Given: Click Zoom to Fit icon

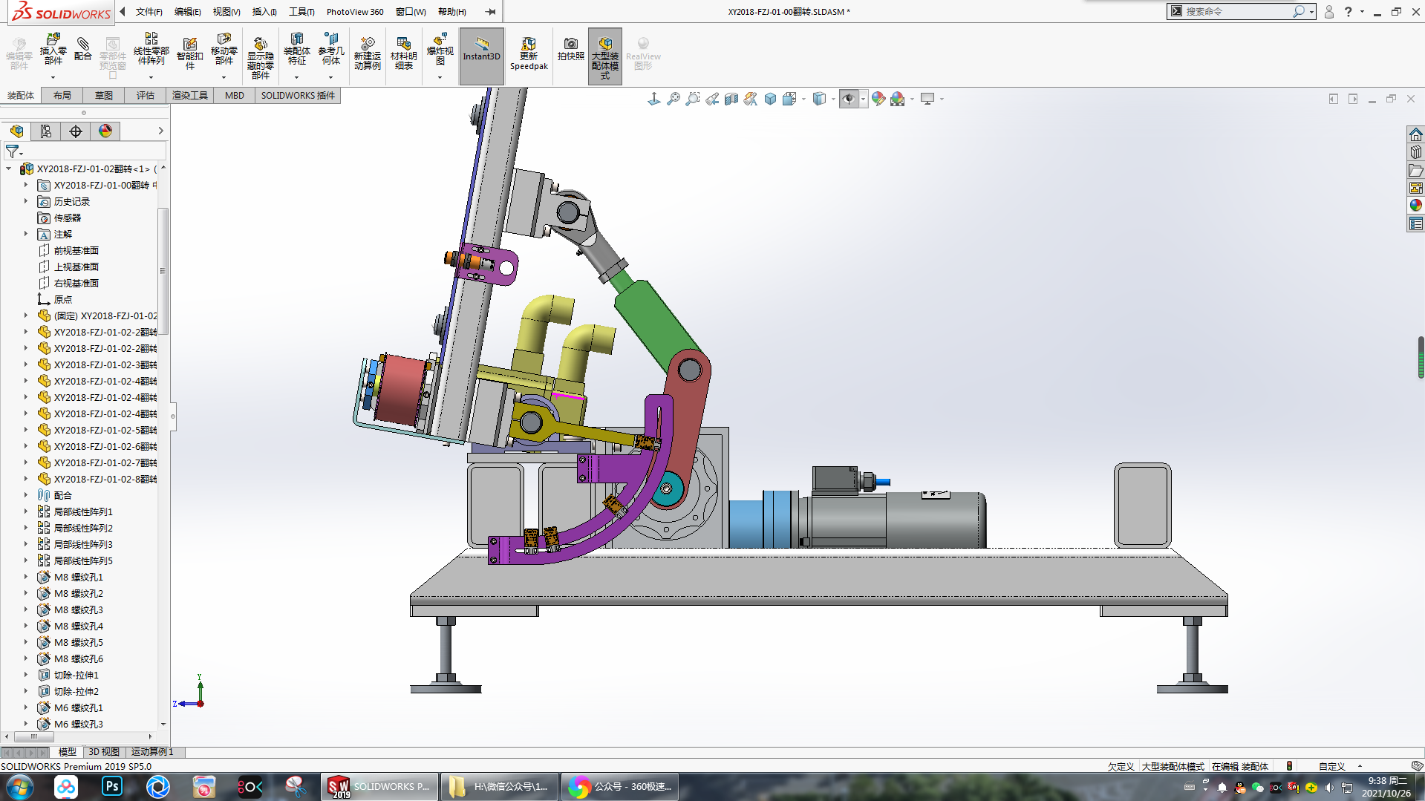Looking at the screenshot, I should click(x=673, y=99).
